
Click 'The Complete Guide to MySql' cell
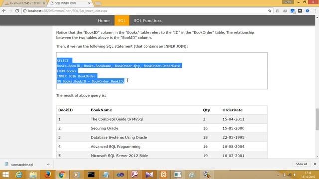click(117, 119)
